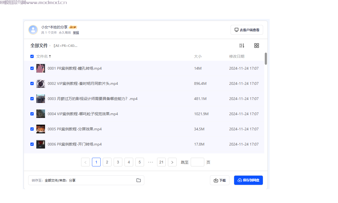The image size is (338, 203).
Task: Select page 1
Action: (x=96, y=162)
